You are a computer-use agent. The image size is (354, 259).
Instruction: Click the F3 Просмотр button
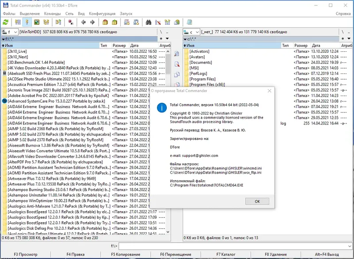tap(26, 254)
